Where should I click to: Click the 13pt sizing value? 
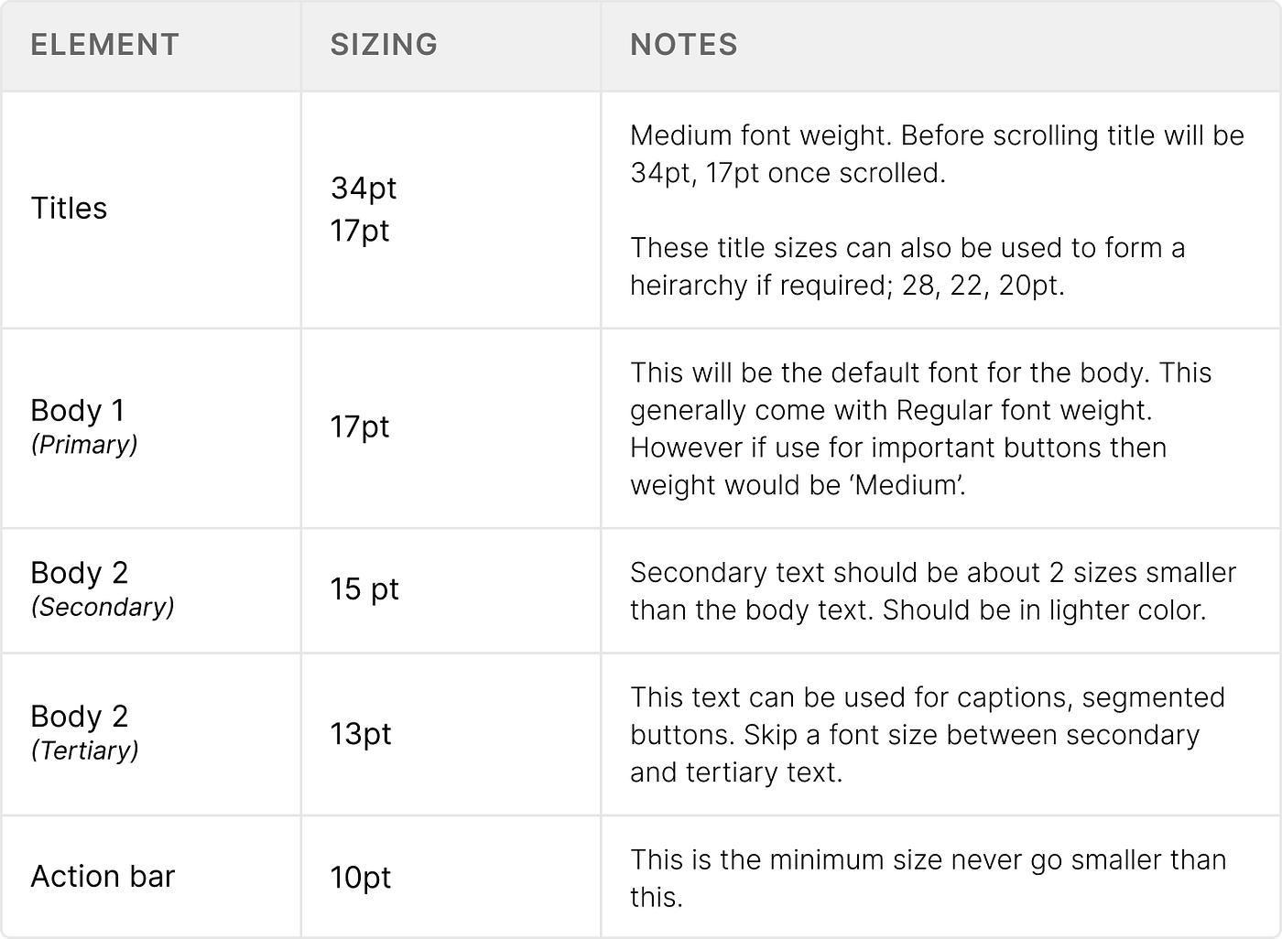coord(361,734)
